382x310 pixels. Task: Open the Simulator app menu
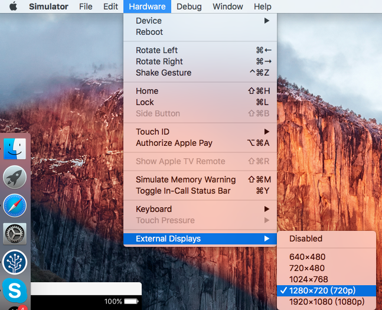(48, 6)
